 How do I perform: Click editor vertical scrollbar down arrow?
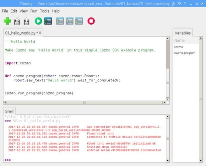(x=168, y=99)
